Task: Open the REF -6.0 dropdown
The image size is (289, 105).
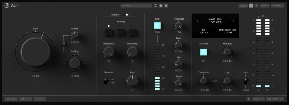Action: point(275,99)
